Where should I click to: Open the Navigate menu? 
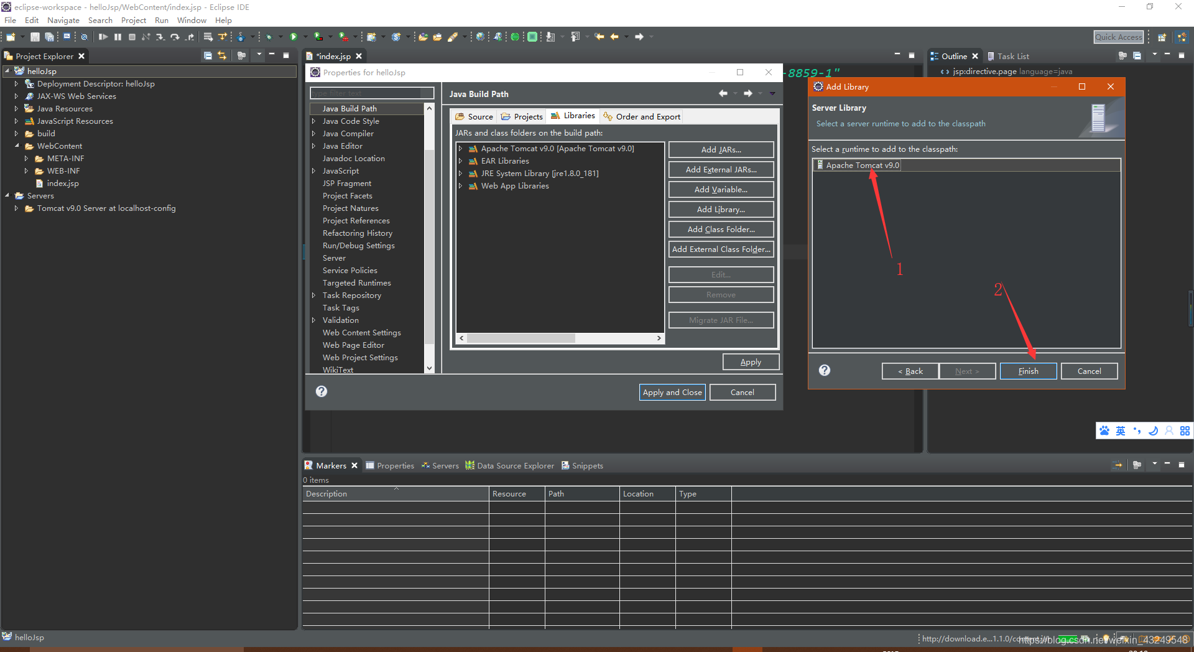63,20
